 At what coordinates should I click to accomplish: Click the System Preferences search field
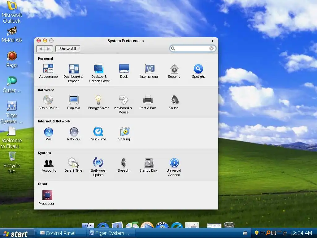click(x=193, y=48)
